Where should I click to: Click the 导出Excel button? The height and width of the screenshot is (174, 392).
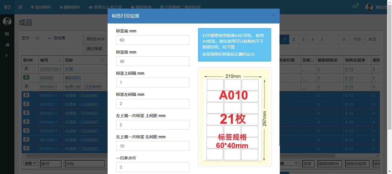coord(95,39)
